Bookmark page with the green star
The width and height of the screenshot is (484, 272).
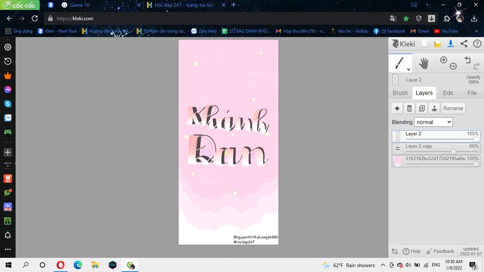click(406, 18)
